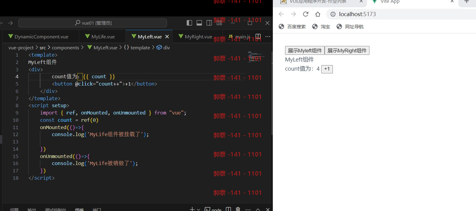Click 'const count = ref(0)' code line
Viewport: 476px width, 211px height.
coord(69,120)
